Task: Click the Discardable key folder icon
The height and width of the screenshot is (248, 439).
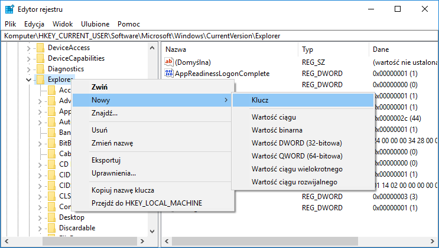Action: (52, 228)
